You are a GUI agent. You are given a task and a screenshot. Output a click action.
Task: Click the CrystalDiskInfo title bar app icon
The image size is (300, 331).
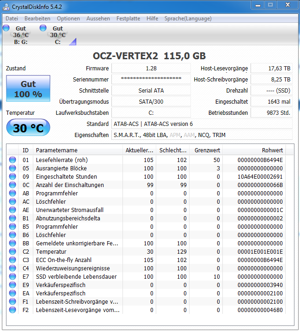pyautogui.click(x=6, y=7)
